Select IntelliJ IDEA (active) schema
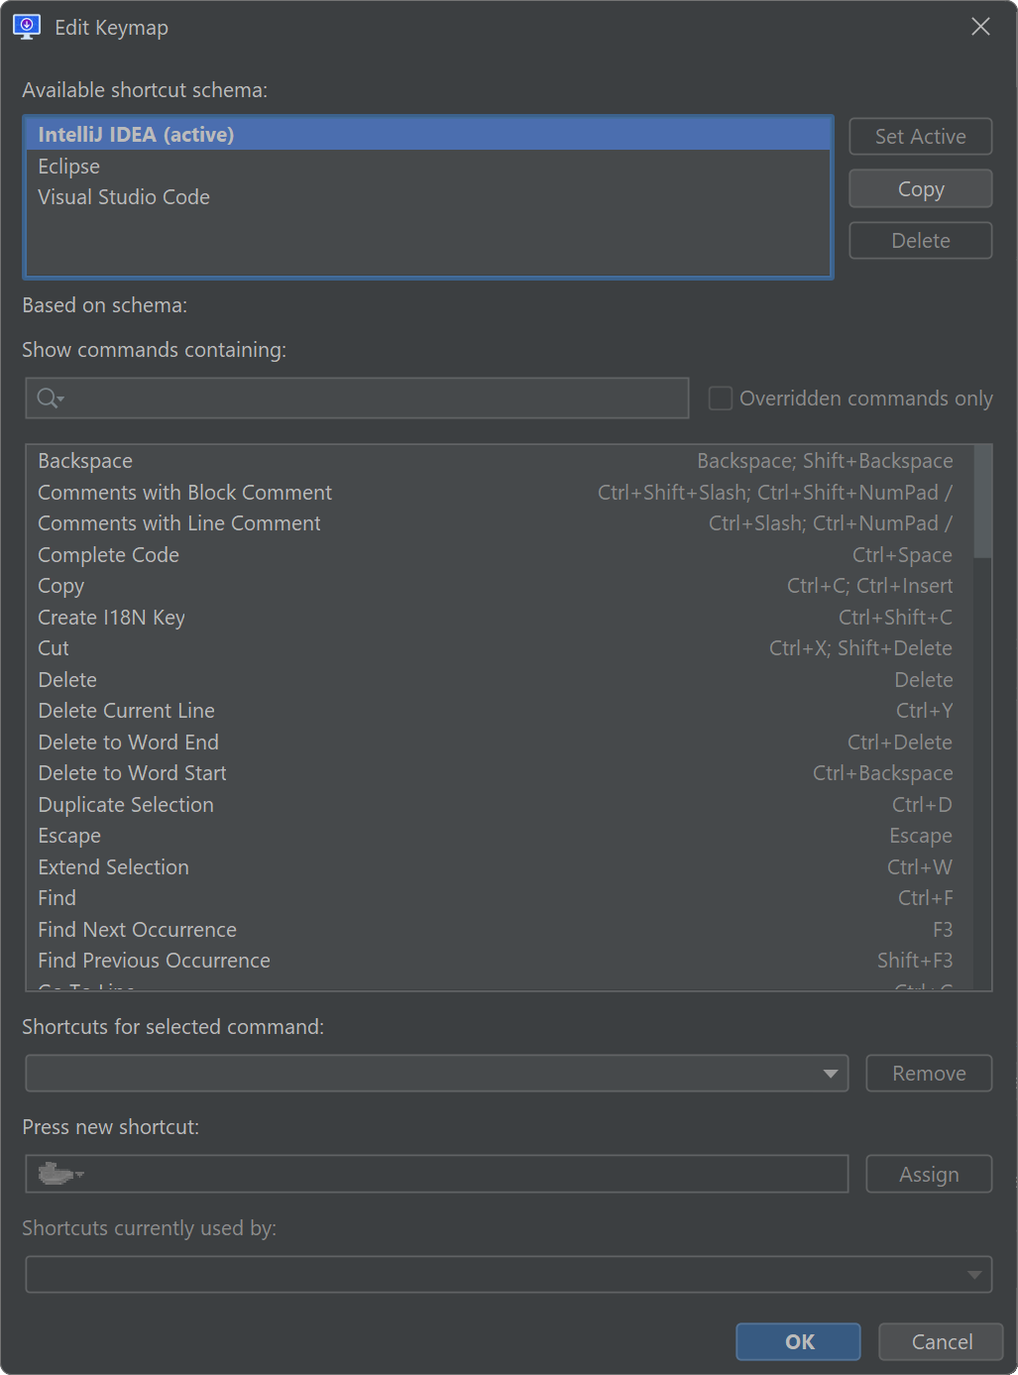The height and width of the screenshot is (1375, 1018). pyautogui.click(x=428, y=135)
